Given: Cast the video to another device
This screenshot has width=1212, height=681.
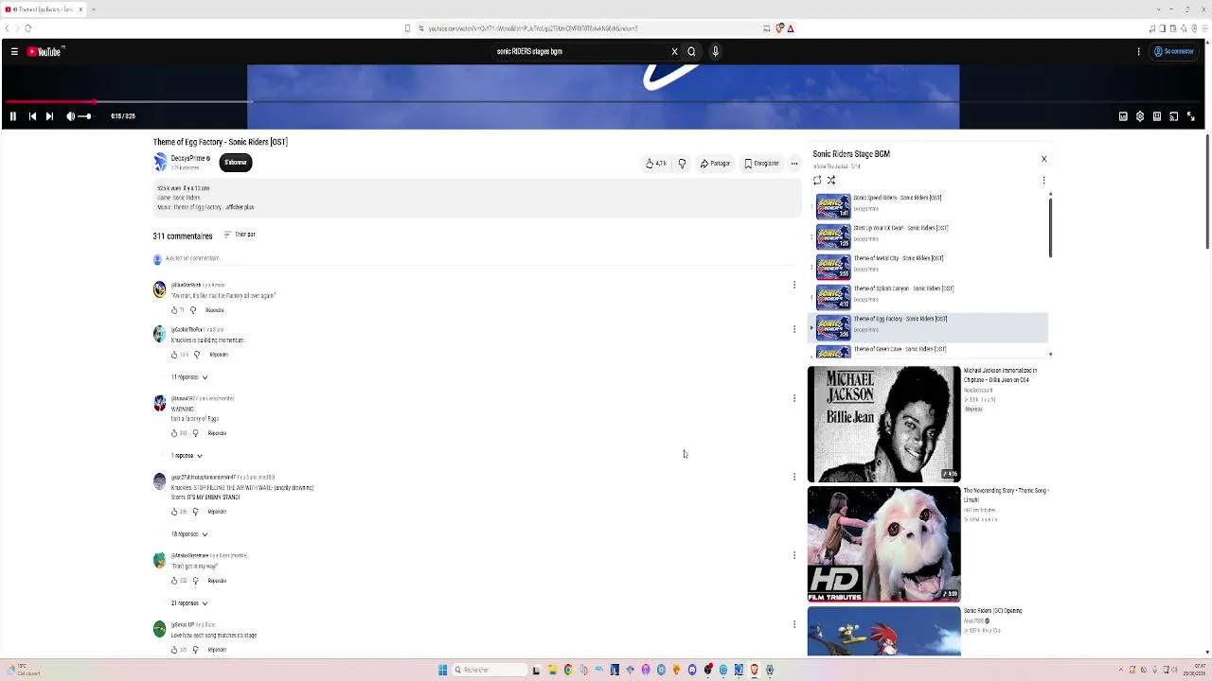Looking at the screenshot, I should (x=1174, y=116).
